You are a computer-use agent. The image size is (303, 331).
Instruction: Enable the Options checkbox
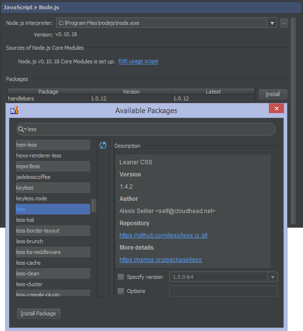tap(121, 291)
